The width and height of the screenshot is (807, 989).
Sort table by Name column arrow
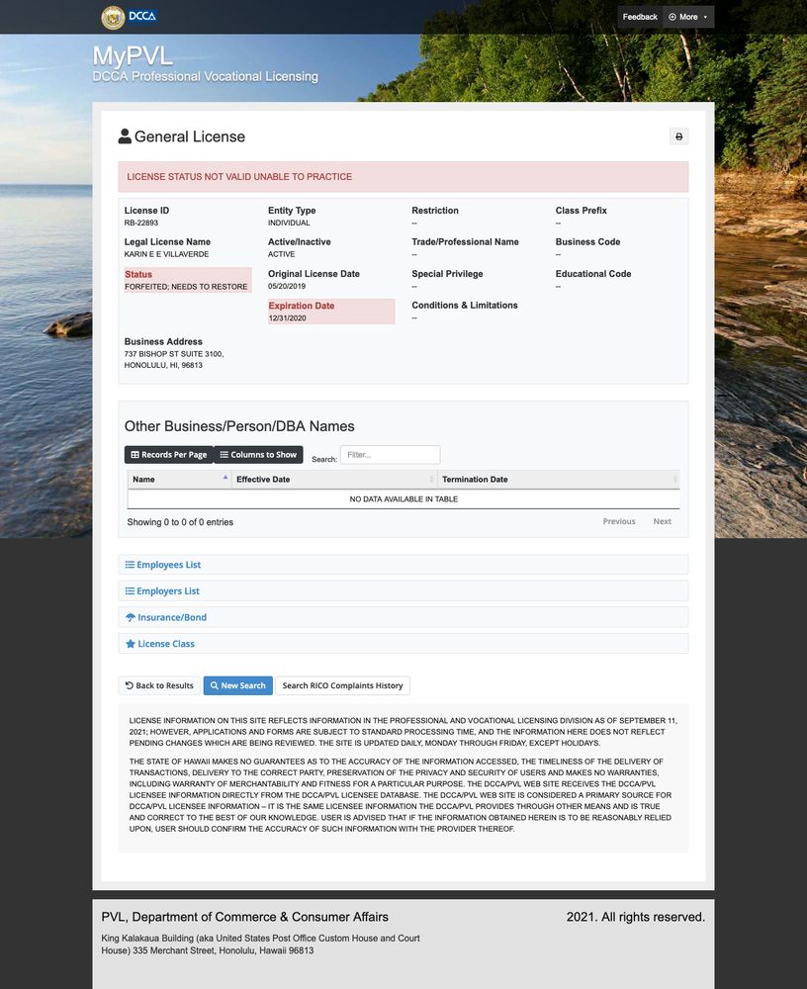tap(224, 479)
